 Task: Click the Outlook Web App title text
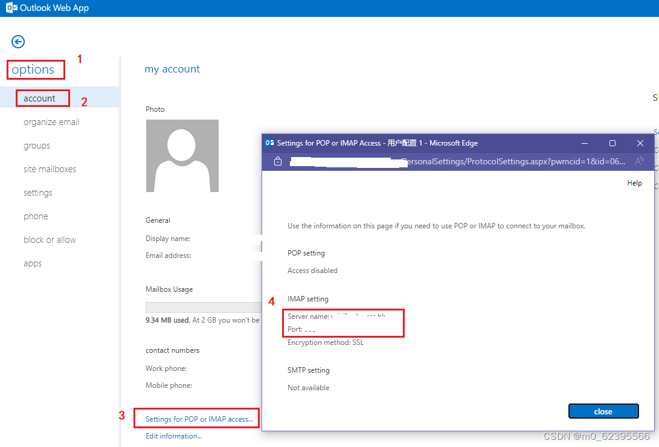point(54,8)
